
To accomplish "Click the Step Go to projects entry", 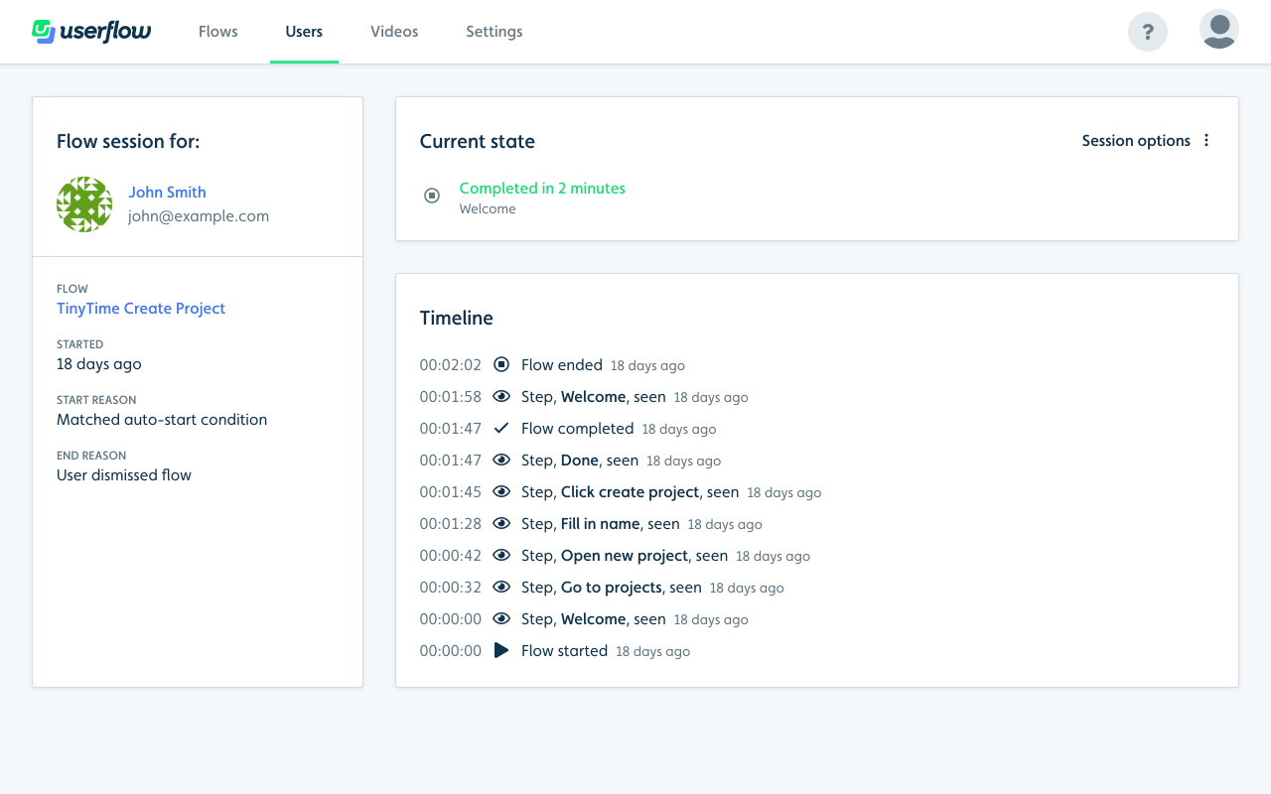I will tap(612, 587).
